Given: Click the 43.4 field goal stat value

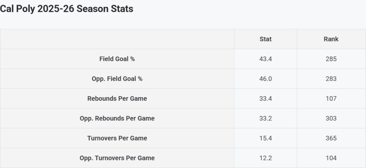Looking at the screenshot, I should tap(266, 59).
